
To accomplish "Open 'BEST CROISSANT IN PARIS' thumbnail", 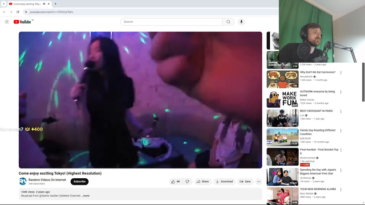I will click(x=282, y=118).
